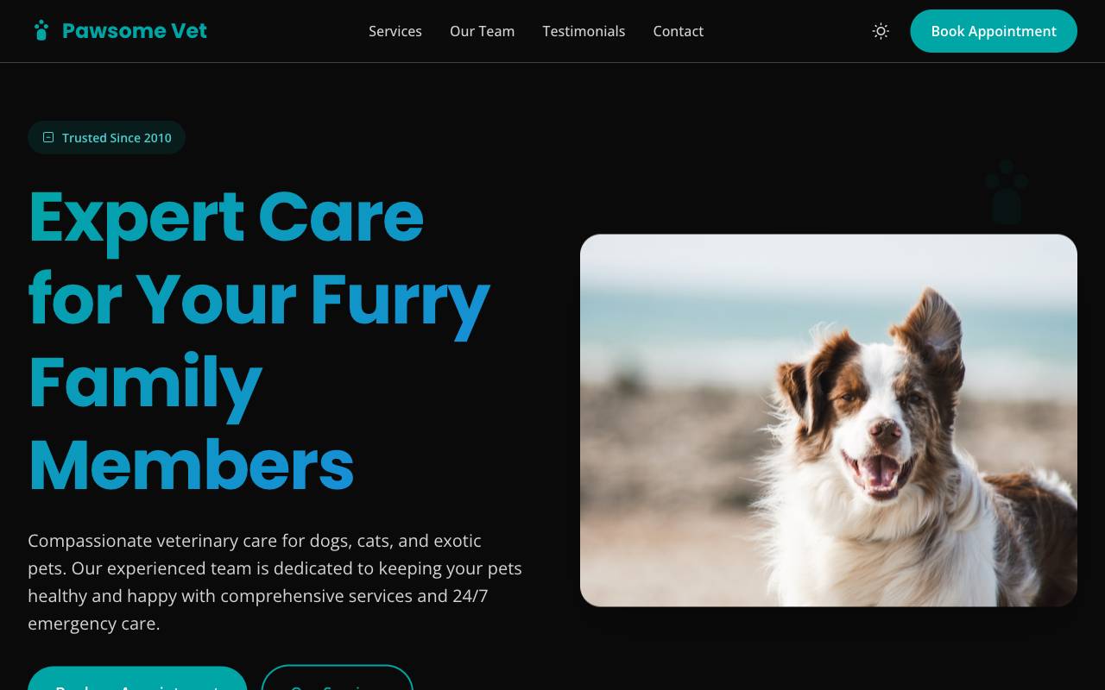Toggle the sun light/dark theme icon
The image size is (1105, 690).
(x=881, y=31)
